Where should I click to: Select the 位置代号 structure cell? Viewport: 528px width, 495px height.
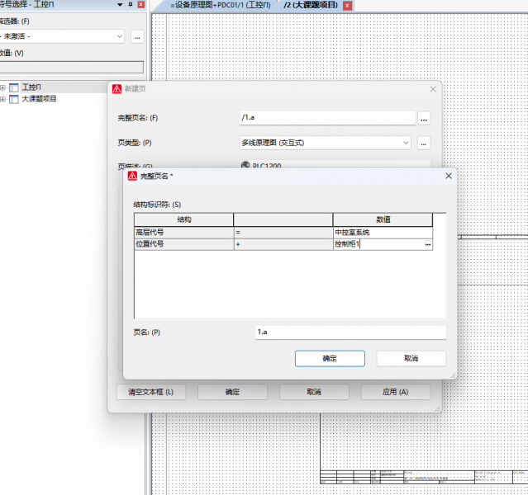(184, 244)
